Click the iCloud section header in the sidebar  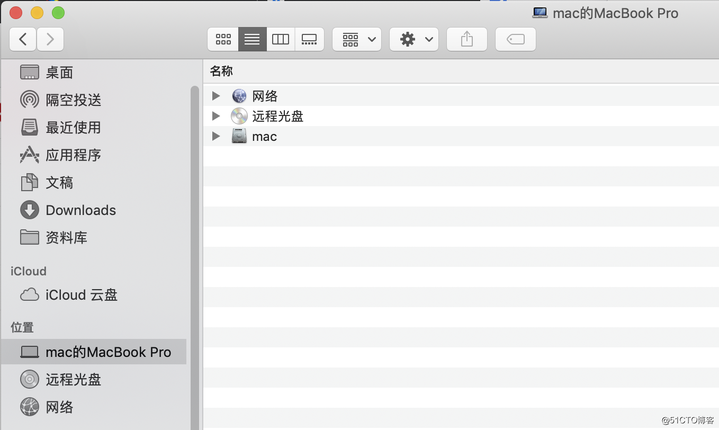29,271
